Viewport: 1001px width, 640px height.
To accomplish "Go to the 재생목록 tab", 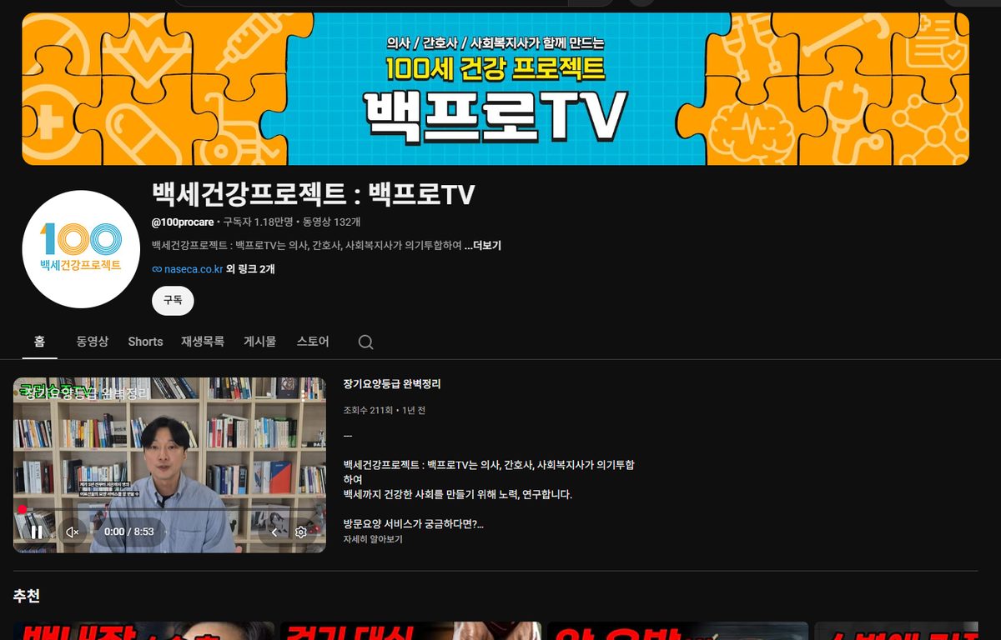I will click(x=203, y=342).
